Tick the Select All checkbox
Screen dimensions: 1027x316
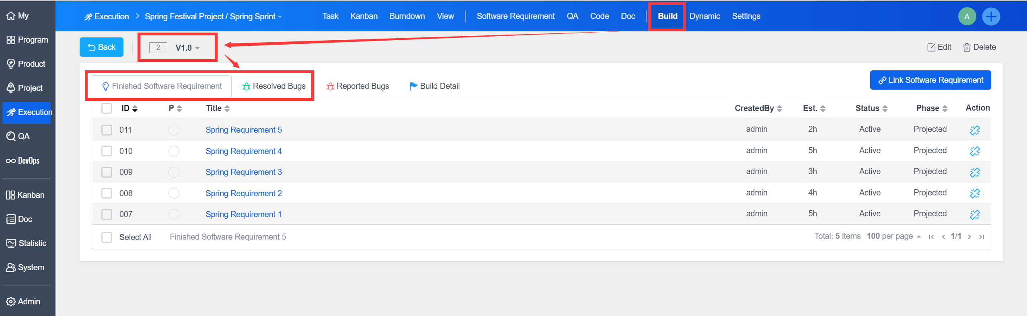107,237
